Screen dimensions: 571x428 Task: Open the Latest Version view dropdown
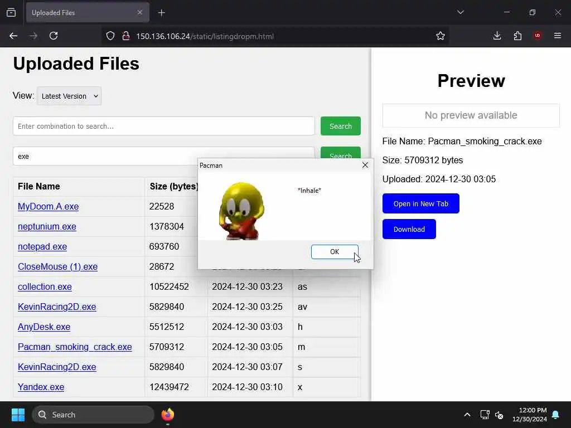pyautogui.click(x=69, y=96)
